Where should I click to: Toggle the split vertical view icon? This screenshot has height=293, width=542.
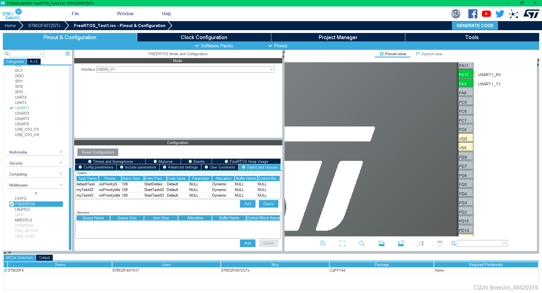(x=420, y=243)
